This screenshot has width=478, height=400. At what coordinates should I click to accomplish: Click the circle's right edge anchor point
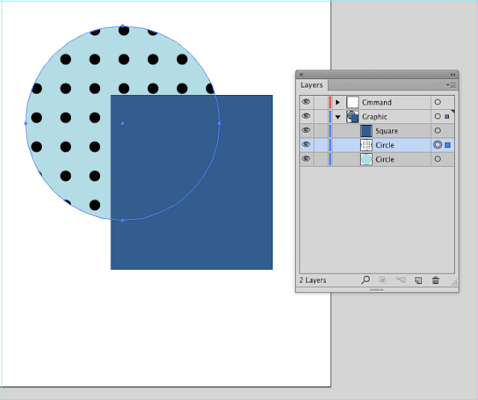point(220,123)
